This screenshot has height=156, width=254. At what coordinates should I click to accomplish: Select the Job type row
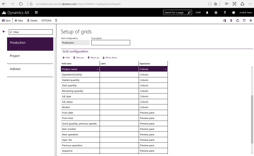click(x=114, y=96)
